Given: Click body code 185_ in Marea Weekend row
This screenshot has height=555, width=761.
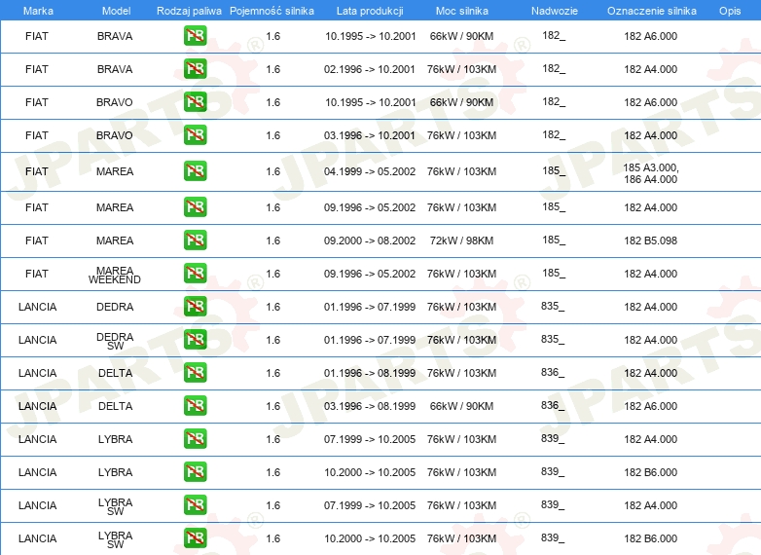Looking at the screenshot, I should point(554,273).
